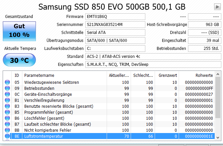Image resolution: width=223 pixels, height=146 pixels.
Task: Select the Benutzte reservierte Blöcke (gesamt) row
Action: point(109,106)
